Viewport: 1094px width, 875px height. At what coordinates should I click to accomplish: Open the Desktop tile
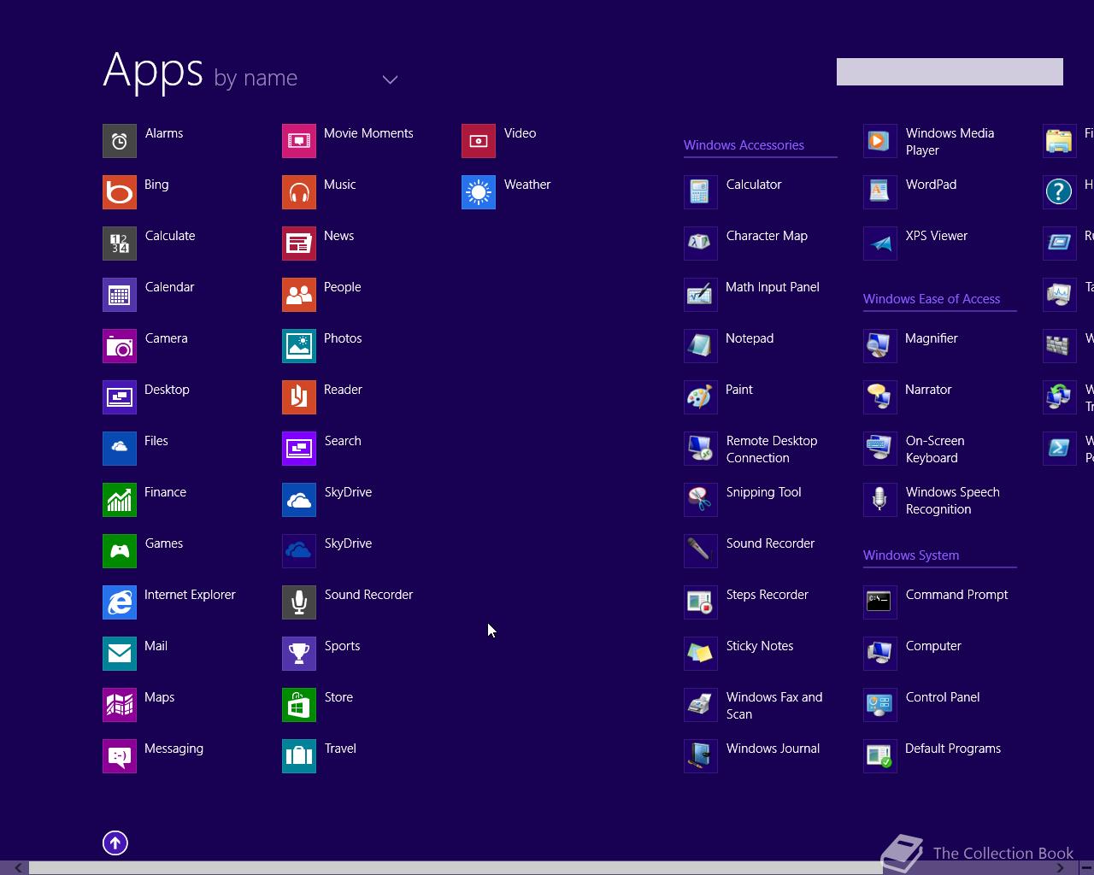click(x=120, y=397)
